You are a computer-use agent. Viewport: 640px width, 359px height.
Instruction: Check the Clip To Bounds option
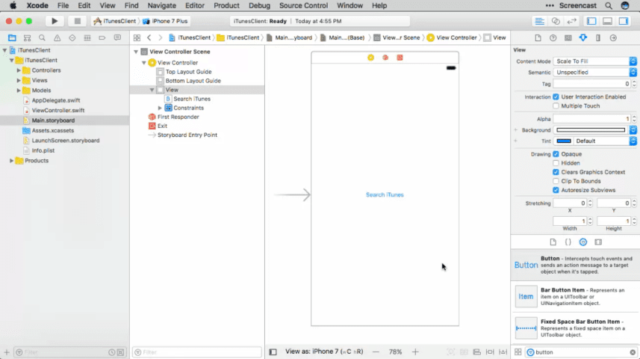tap(556, 181)
